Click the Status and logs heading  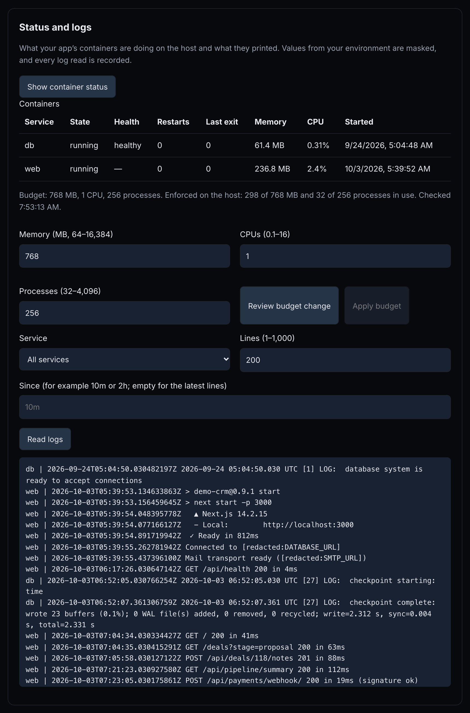tap(55, 27)
